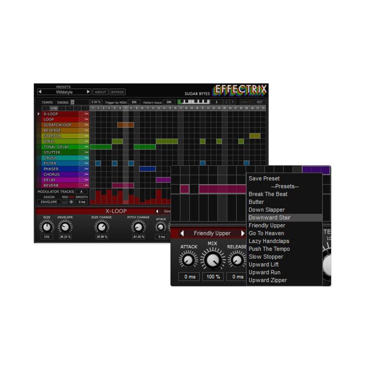365x365 pixels.
Task: Click the X-LOOP SIZE knob
Action: pyautogui.click(x=47, y=227)
